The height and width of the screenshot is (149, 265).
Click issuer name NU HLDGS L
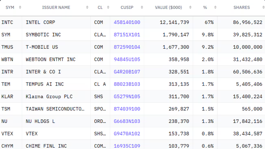tap(41, 121)
